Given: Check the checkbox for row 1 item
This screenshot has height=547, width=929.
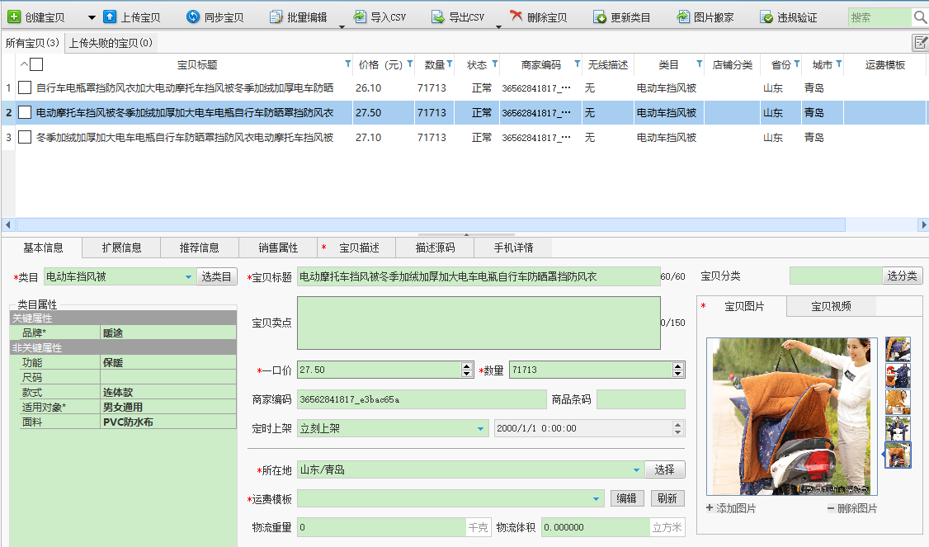Looking at the screenshot, I should (x=25, y=87).
